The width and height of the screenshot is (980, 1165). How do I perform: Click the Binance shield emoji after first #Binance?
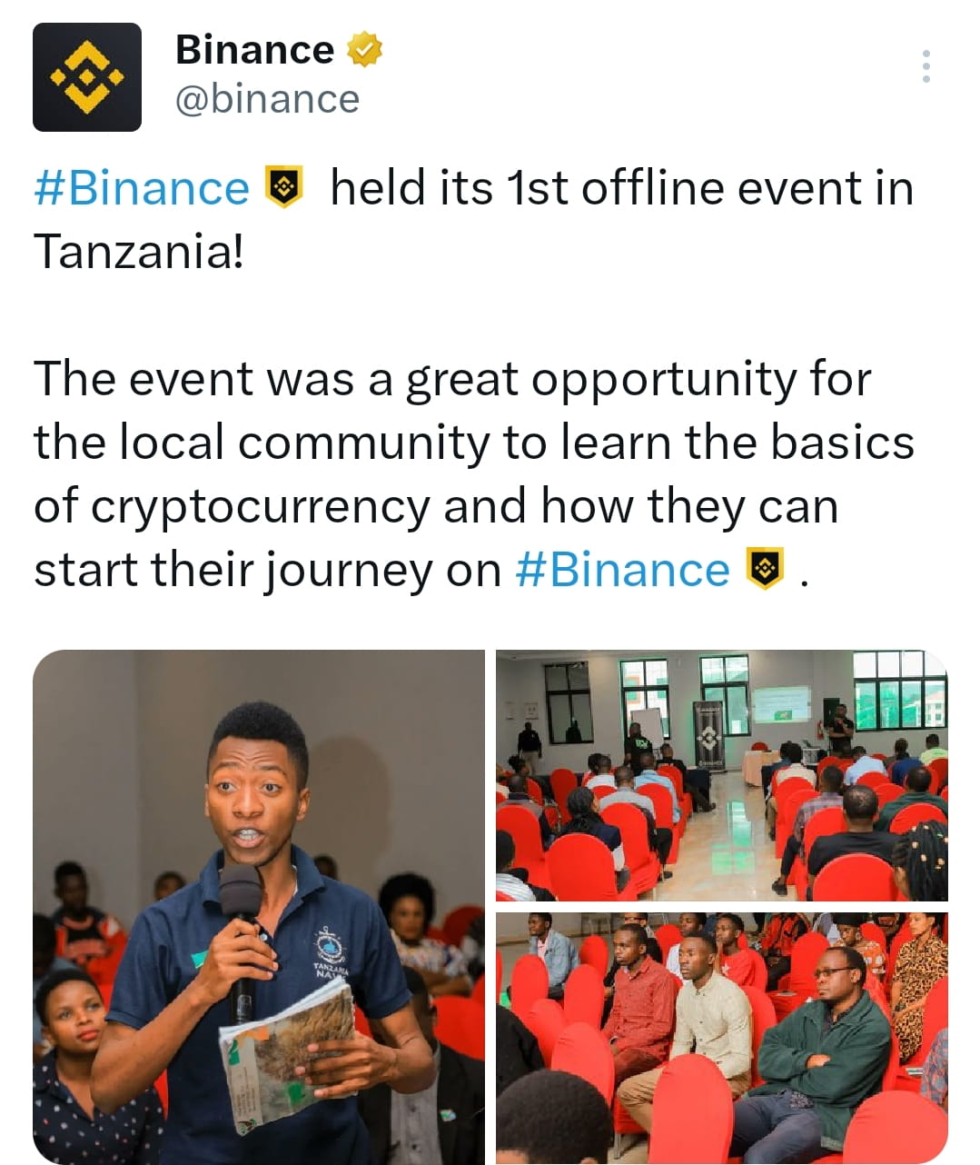coord(283,188)
